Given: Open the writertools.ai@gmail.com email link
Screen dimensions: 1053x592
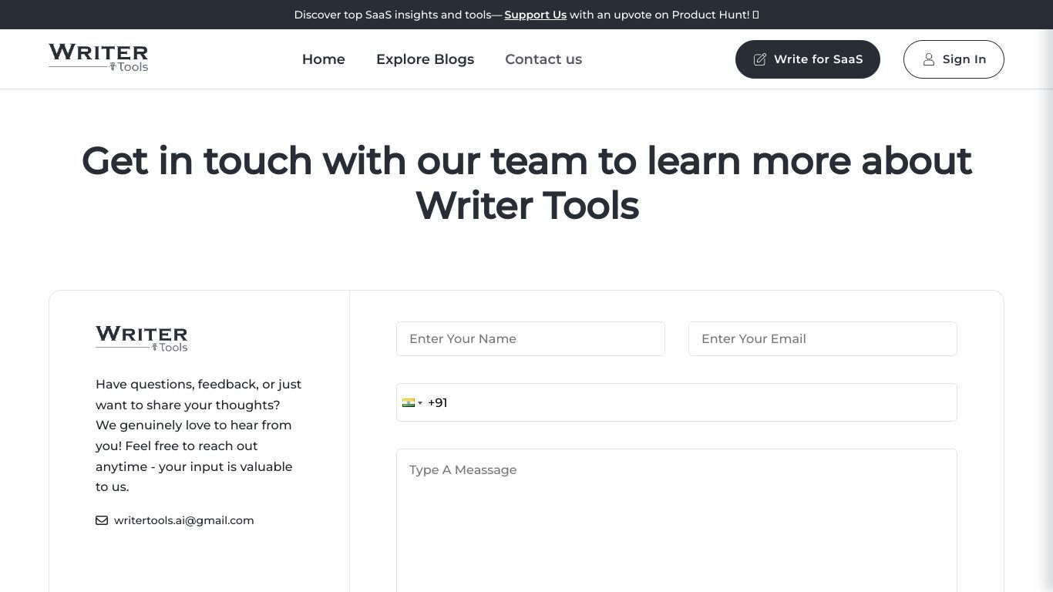Looking at the screenshot, I should pyautogui.click(x=183, y=520).
